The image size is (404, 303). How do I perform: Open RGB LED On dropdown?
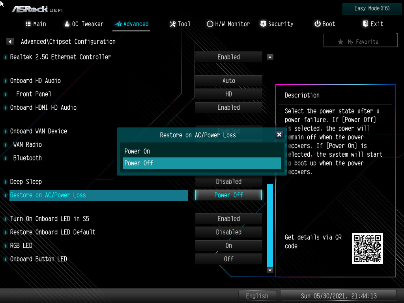(228, 245)
